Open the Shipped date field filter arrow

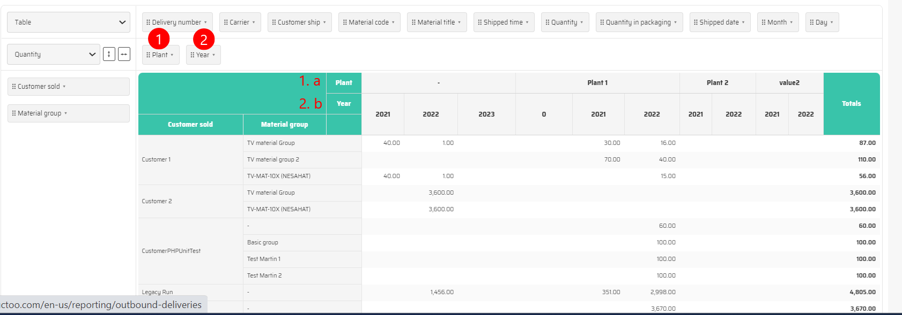click(743, 22)
